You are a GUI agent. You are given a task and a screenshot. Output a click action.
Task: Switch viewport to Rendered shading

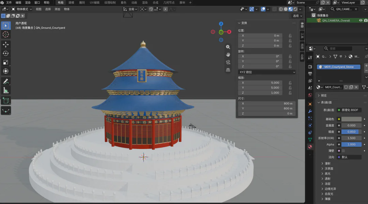(x=295, y=9)
